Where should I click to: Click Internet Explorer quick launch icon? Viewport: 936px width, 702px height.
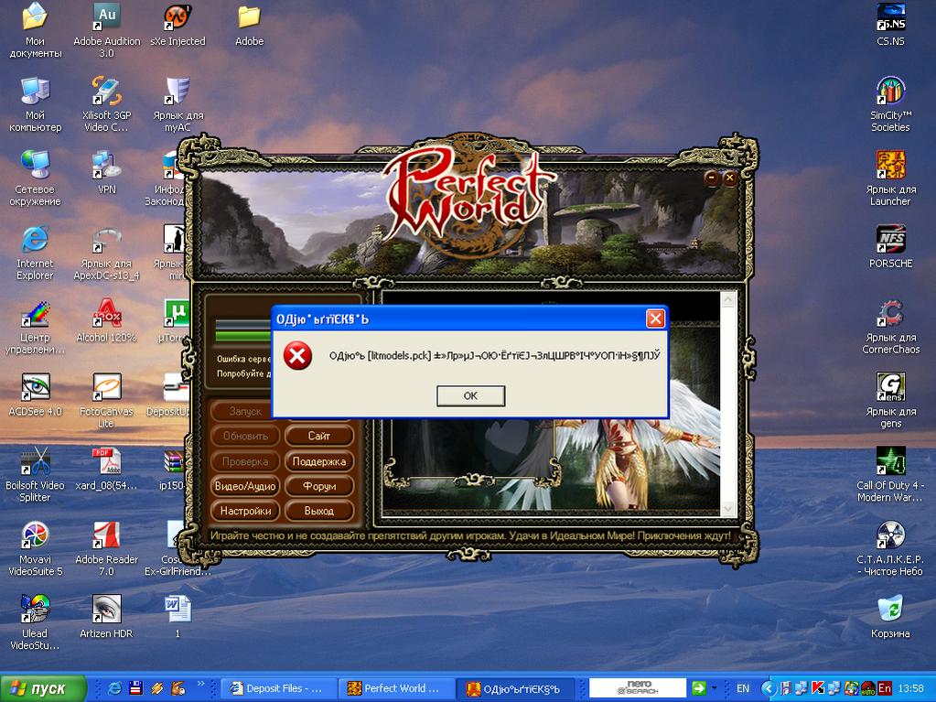[114, 688]
